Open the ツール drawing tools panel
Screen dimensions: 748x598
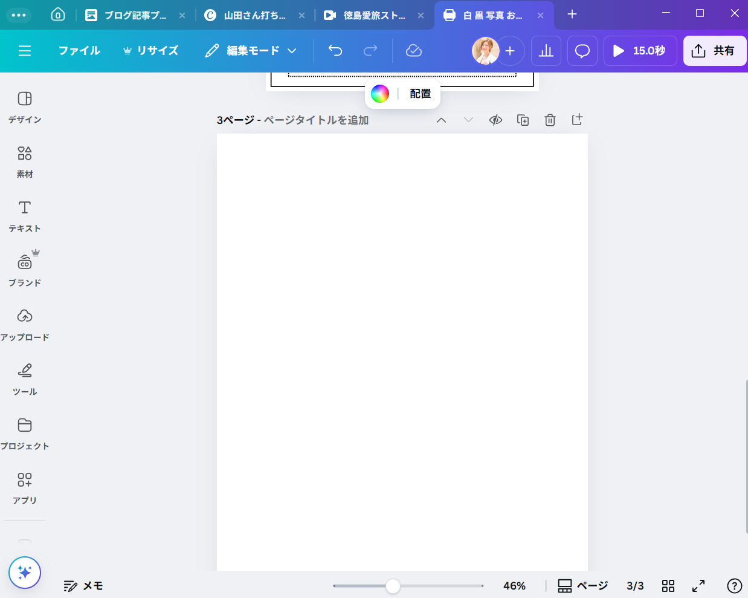tap(25, 379)
